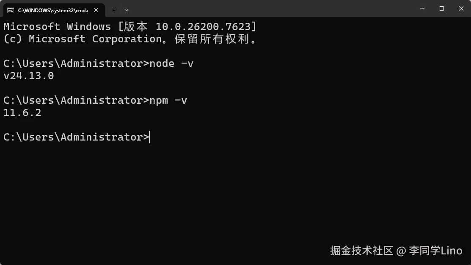Close the cmd.exe tab
471x265 pixels.
96,10
